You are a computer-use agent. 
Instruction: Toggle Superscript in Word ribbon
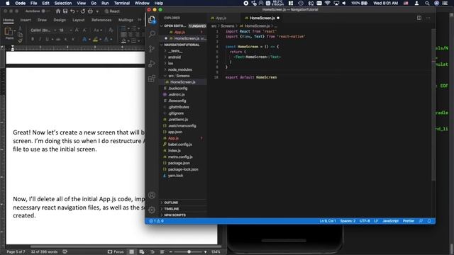[x=73, y=39]
